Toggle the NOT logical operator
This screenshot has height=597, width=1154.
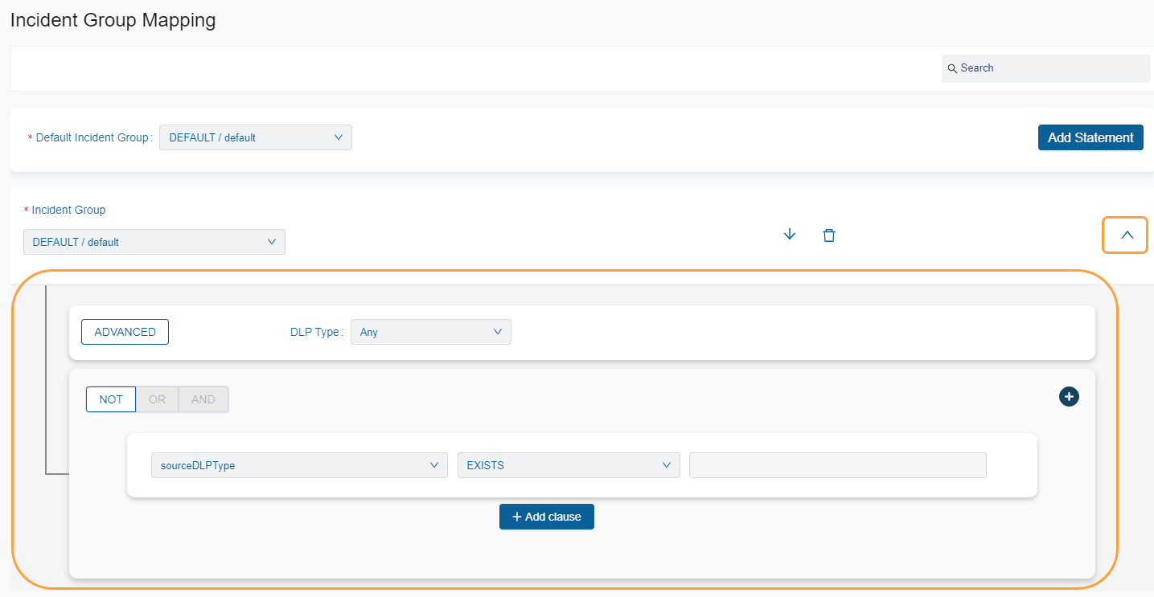(110, 399)
